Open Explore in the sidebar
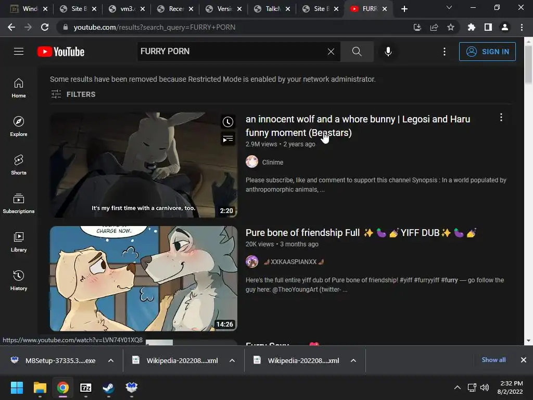The height and width of the screenshot is (400, 533). [x=19, y=127]
